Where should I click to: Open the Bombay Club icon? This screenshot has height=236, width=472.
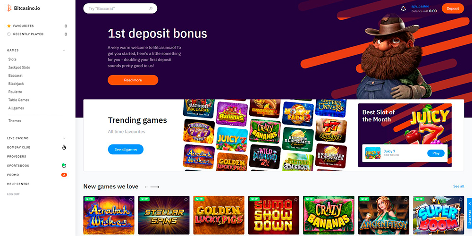pyautogui.click(x=64, y=147)
